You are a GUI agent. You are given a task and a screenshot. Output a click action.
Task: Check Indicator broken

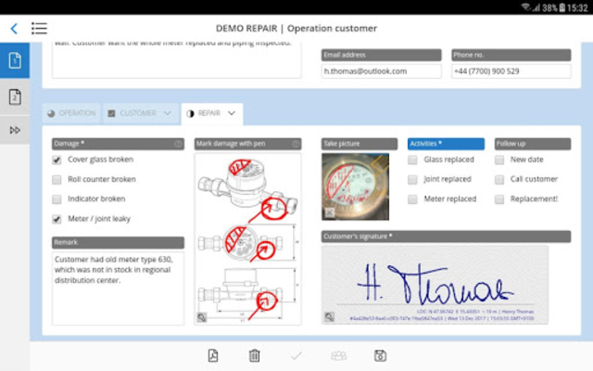click(57, 199)
